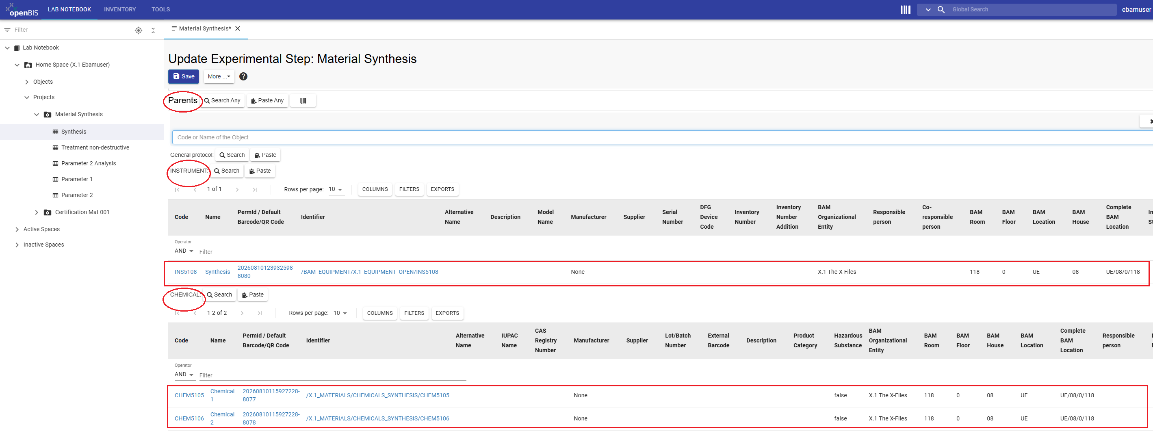Collapse all tree nodes icon in sidebar
Image resolution: width=1153 pixels, height=431 pixels.
click(x=153, y=30)
